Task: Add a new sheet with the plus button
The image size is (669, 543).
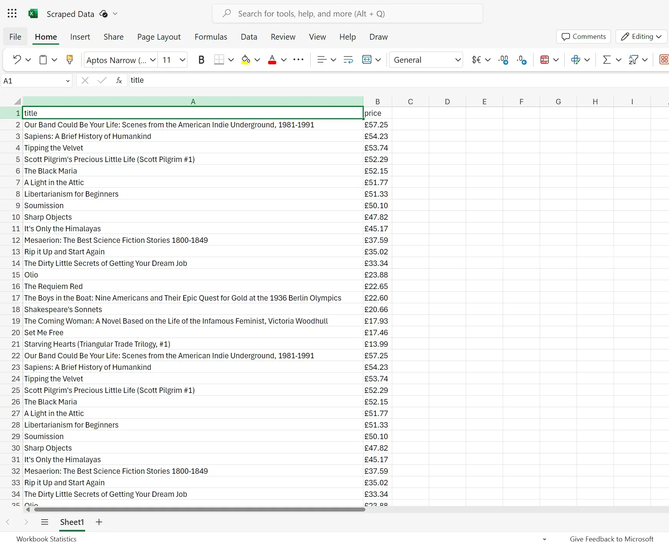Action: pos(99,522)
